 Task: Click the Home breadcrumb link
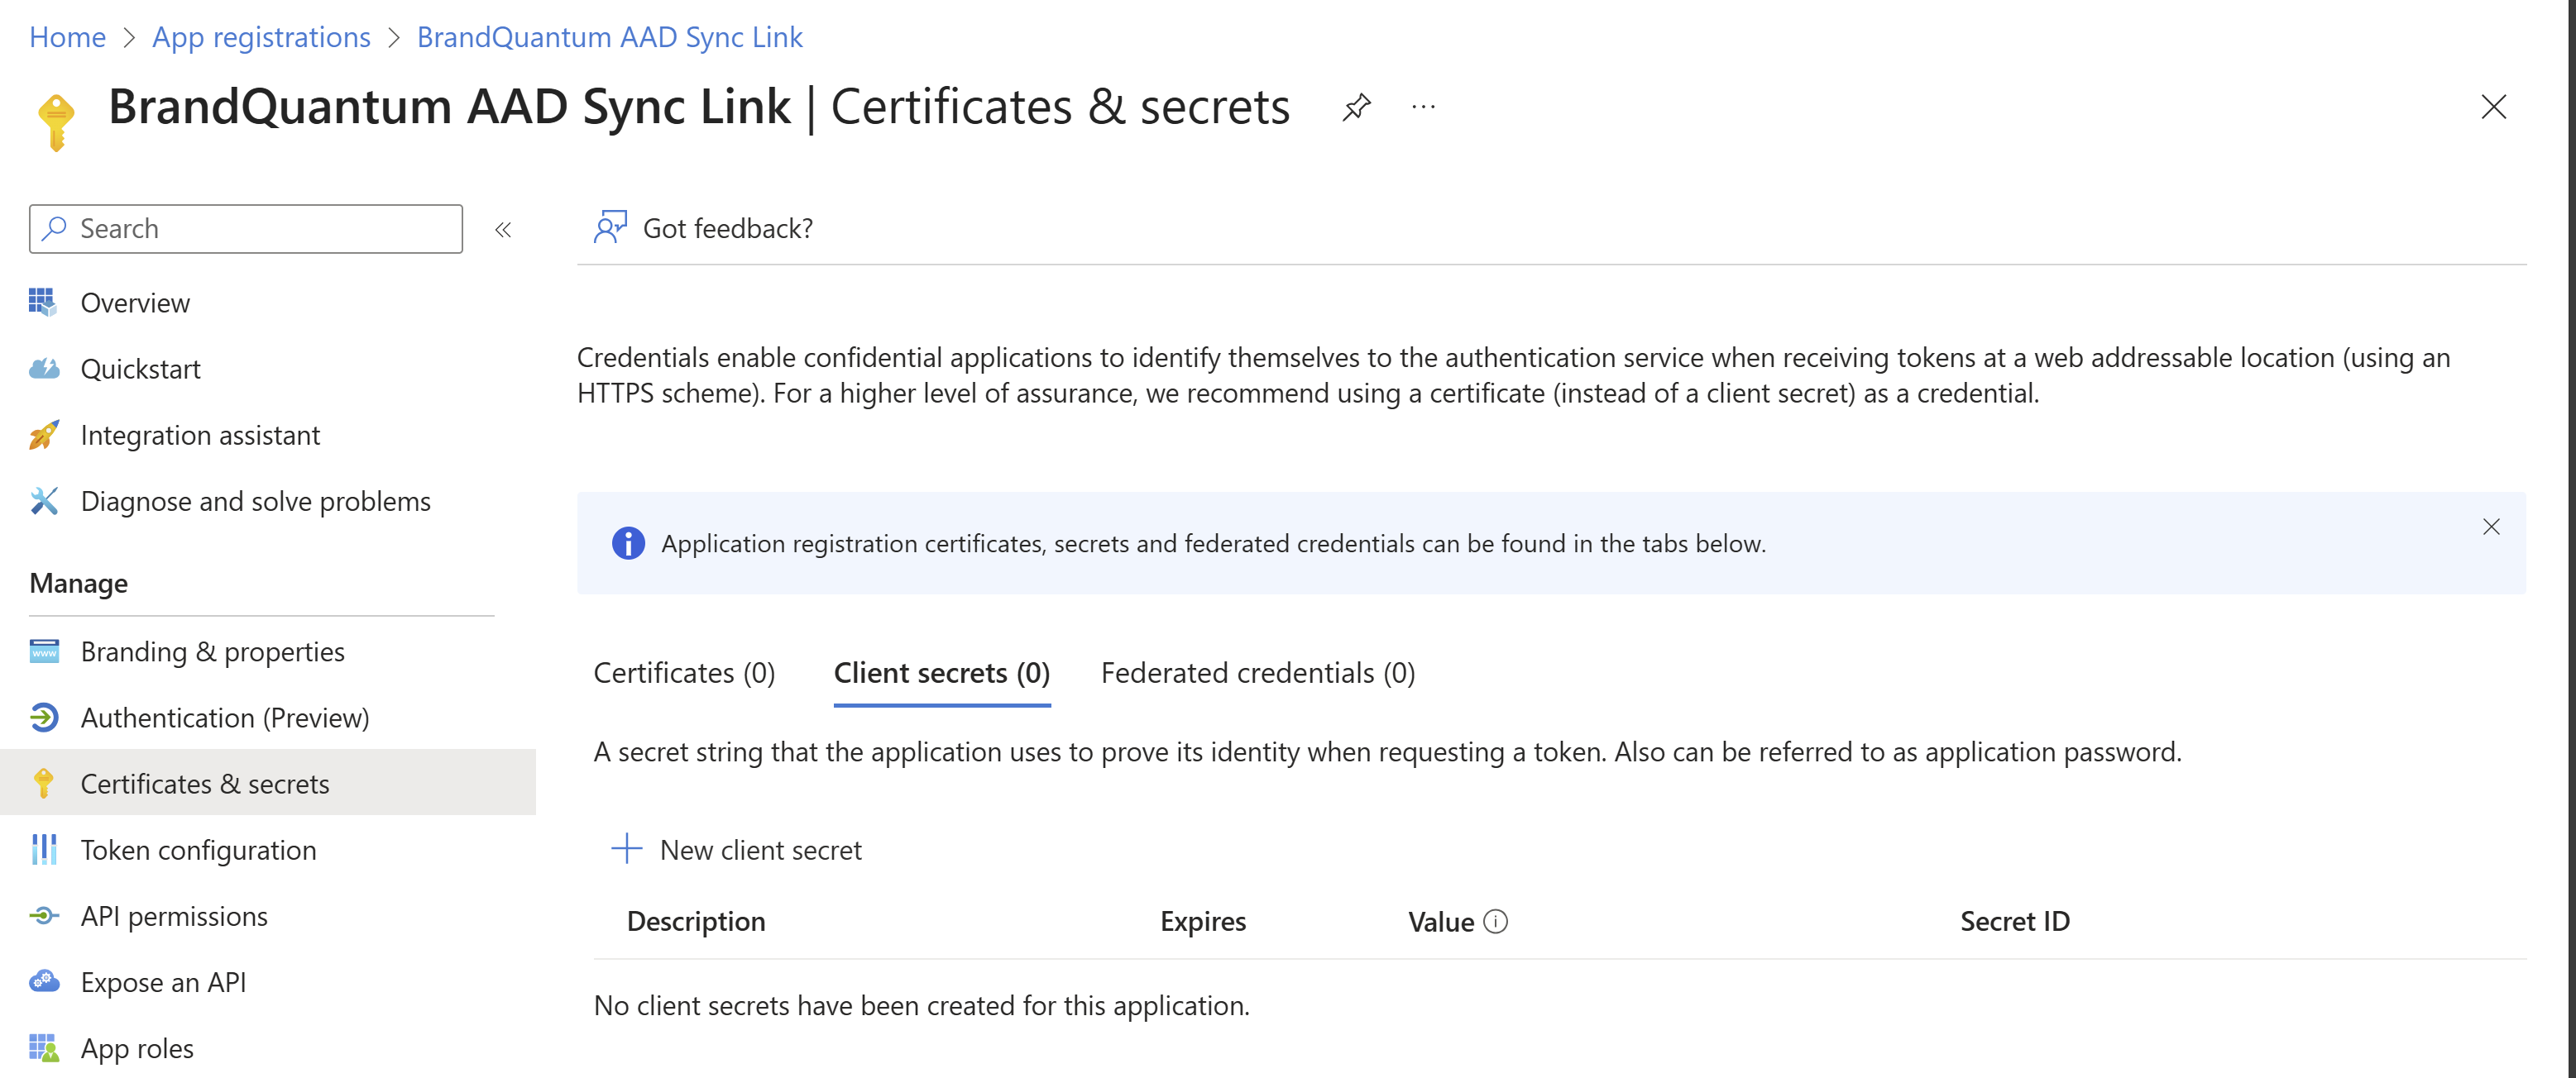(67, 37)
